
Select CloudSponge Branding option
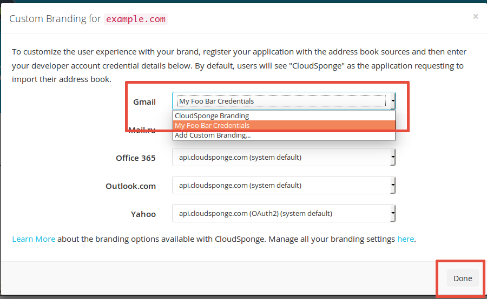click(x=284, y=115)
